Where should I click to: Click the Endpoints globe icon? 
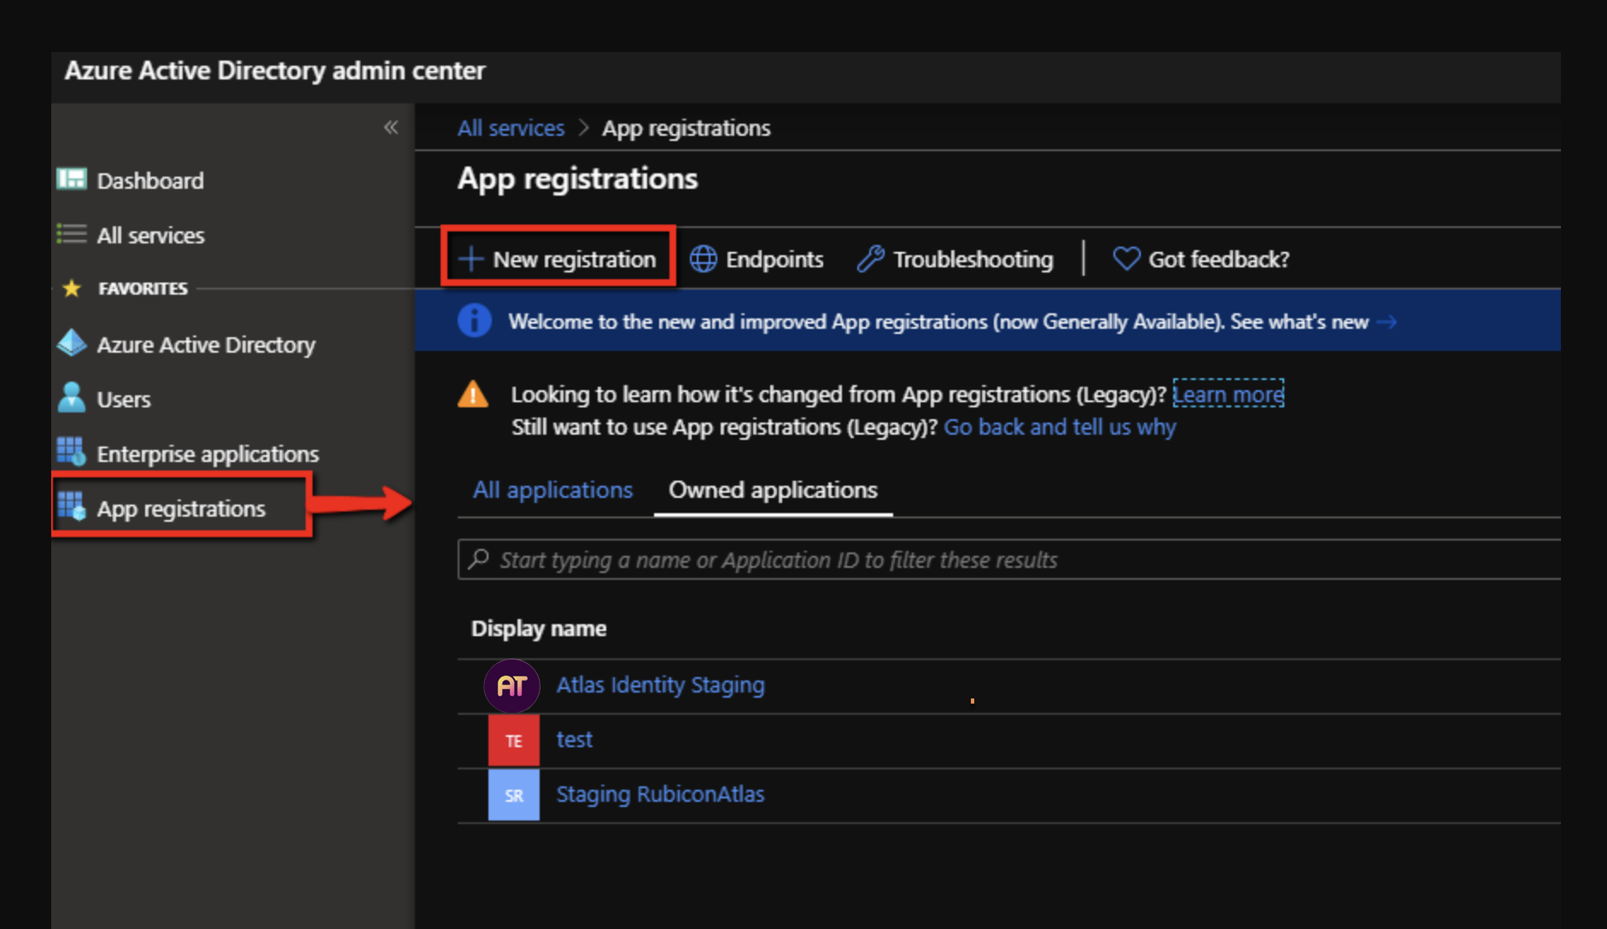pos(704,259)
